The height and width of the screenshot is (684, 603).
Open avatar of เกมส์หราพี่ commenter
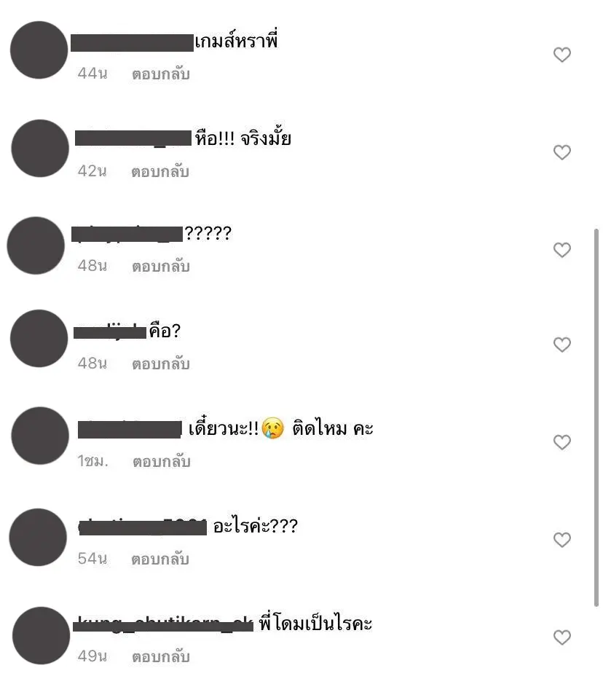pyautogui.click(x=39, y=50)
